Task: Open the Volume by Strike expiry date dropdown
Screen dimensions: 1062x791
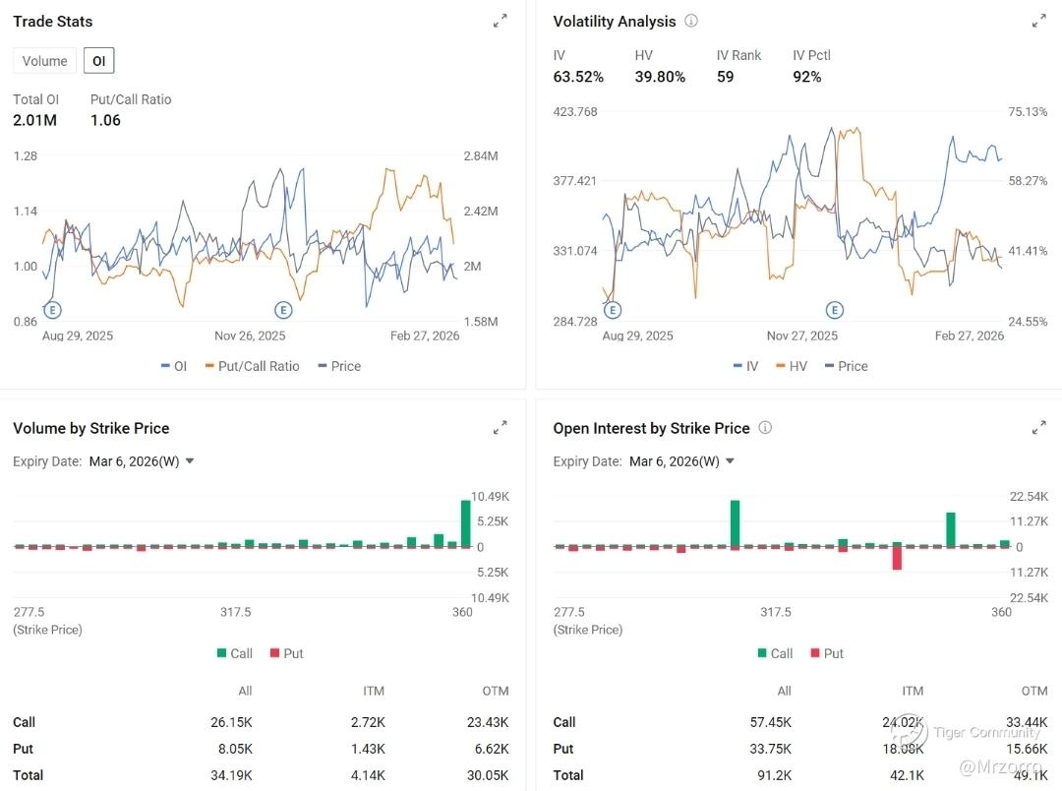Action: 142,461
